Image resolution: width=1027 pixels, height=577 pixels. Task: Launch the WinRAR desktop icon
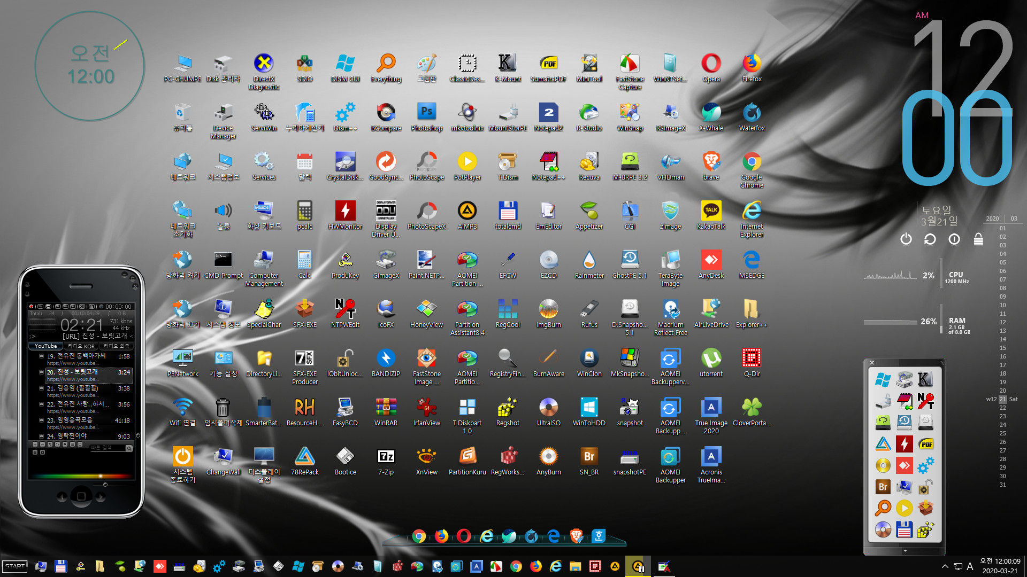[x=386, y=412]
